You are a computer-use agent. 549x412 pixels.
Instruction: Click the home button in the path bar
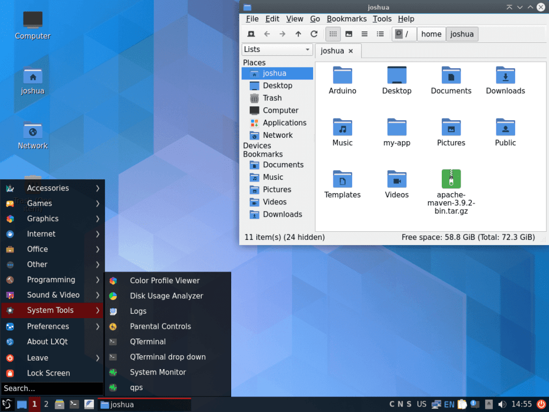431,34
